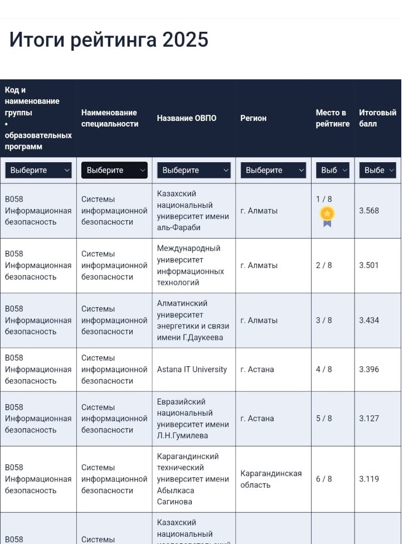Open the specialty name filter dropdown
The width and height of the screenshot is (408, 544).
click(114, 171)
